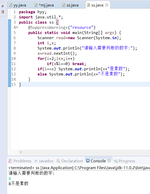Click the Progress tab icon
Viewport: 150px width, 194px height.
coord(116,161)
